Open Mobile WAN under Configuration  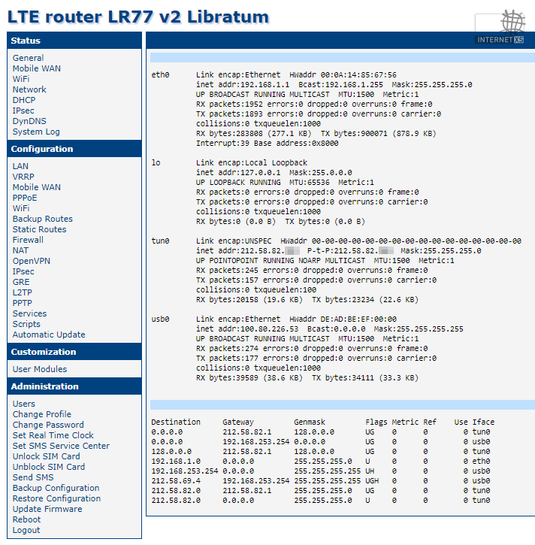tap(37, 187)
